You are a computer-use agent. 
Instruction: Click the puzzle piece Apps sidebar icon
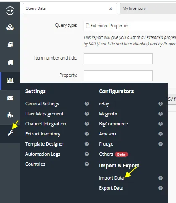10,115
